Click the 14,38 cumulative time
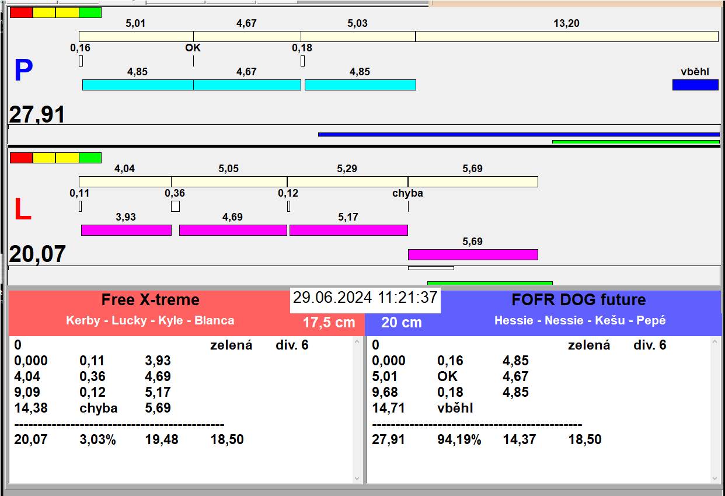Image resolution: width=725 pixels, height=496 pixels. (x=31, y=408)
